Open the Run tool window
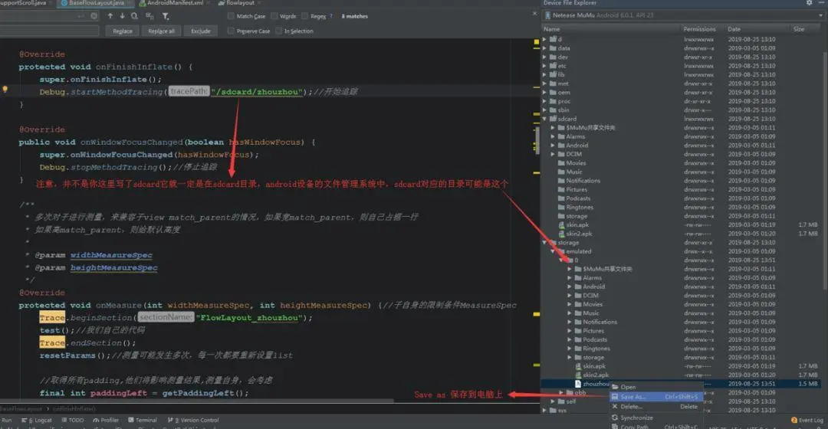828x429 pixels. coord(6,420)
